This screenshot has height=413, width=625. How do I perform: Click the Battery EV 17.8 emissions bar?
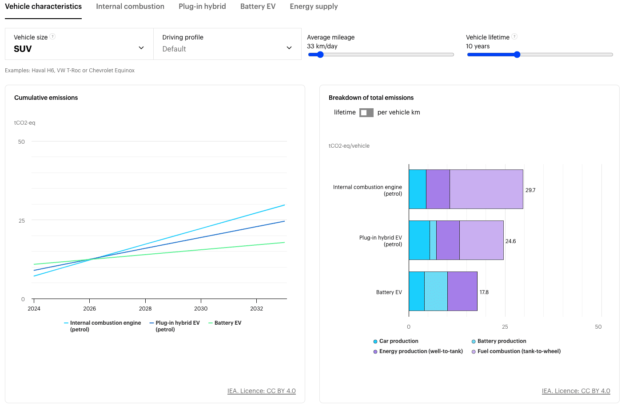443,291
